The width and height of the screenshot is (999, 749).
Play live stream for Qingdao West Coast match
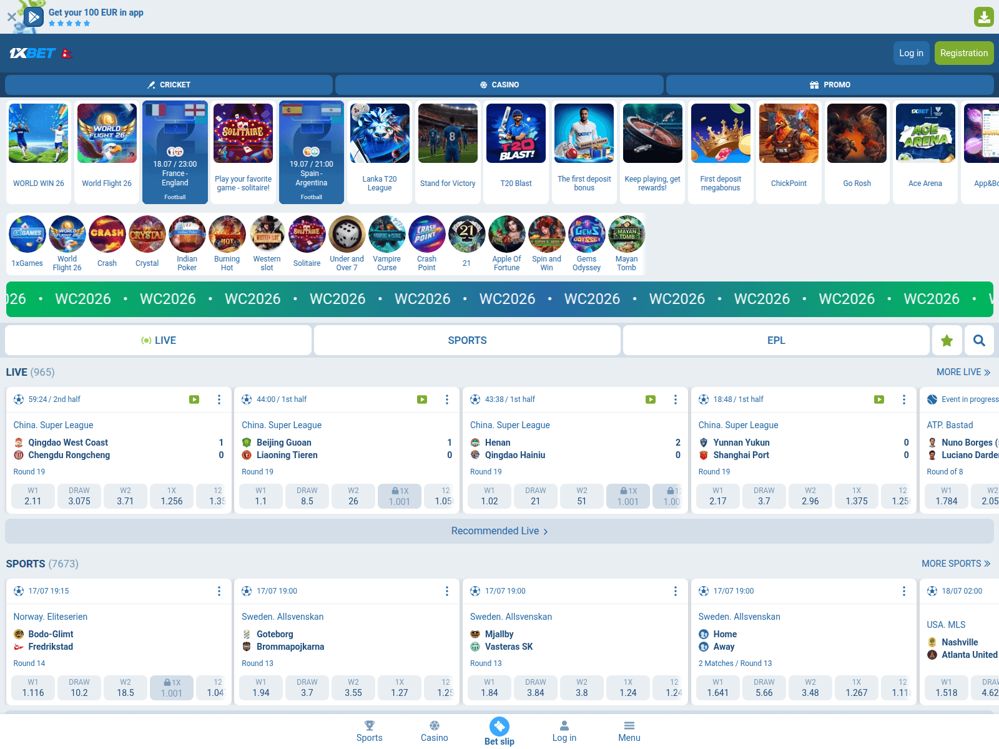click(194, 399)
